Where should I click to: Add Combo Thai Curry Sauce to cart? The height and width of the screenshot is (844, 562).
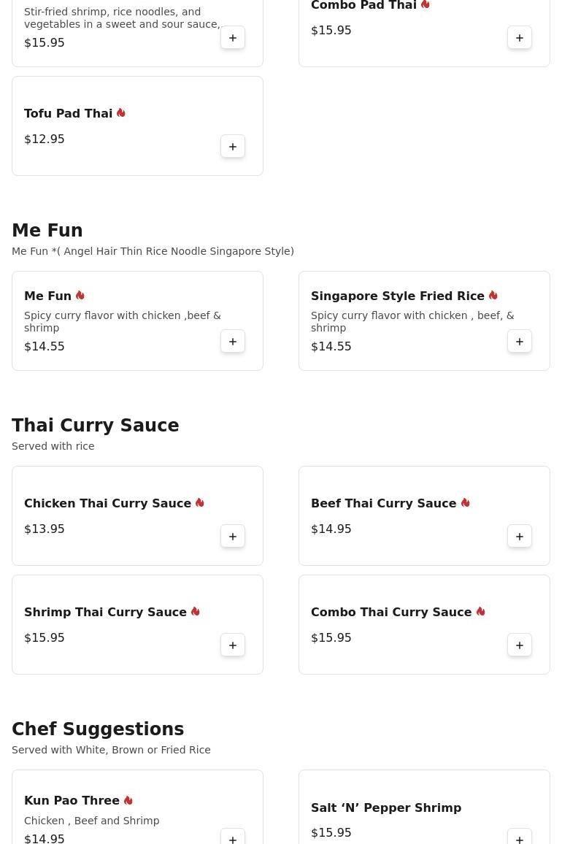pyautogui.click(x=520, y=645)
